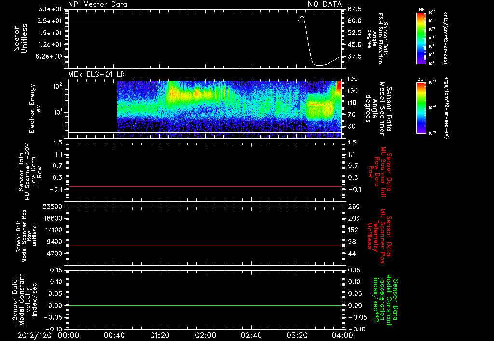The image size is (494, 341).
Task: Click the "98" telemetry tick value
Action: click(x=351, y=242)
